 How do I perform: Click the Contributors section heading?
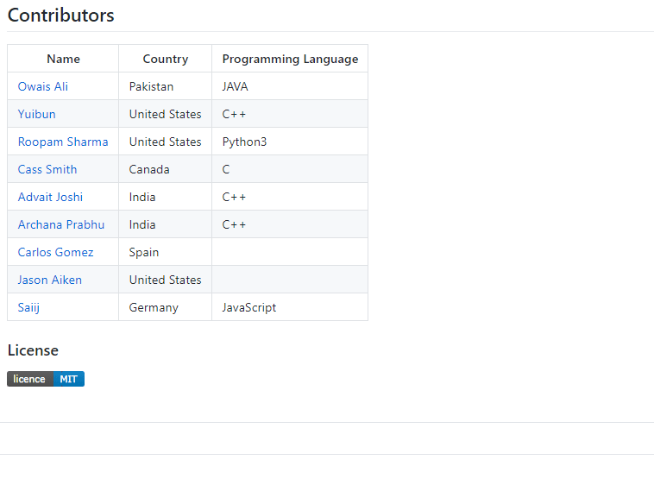61,16
